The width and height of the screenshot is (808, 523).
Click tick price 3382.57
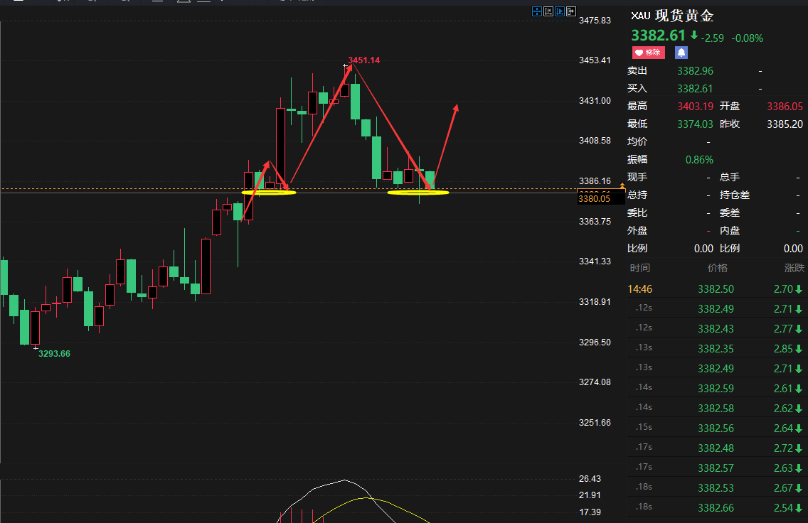click(x=716, y=468)
